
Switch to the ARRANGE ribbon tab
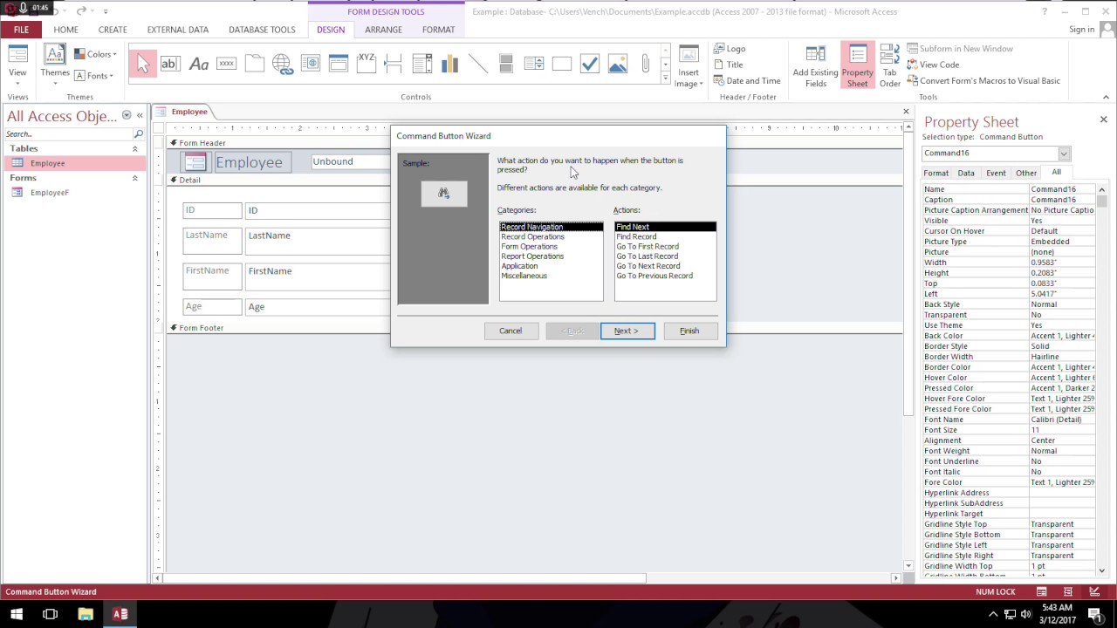point(383,30)
